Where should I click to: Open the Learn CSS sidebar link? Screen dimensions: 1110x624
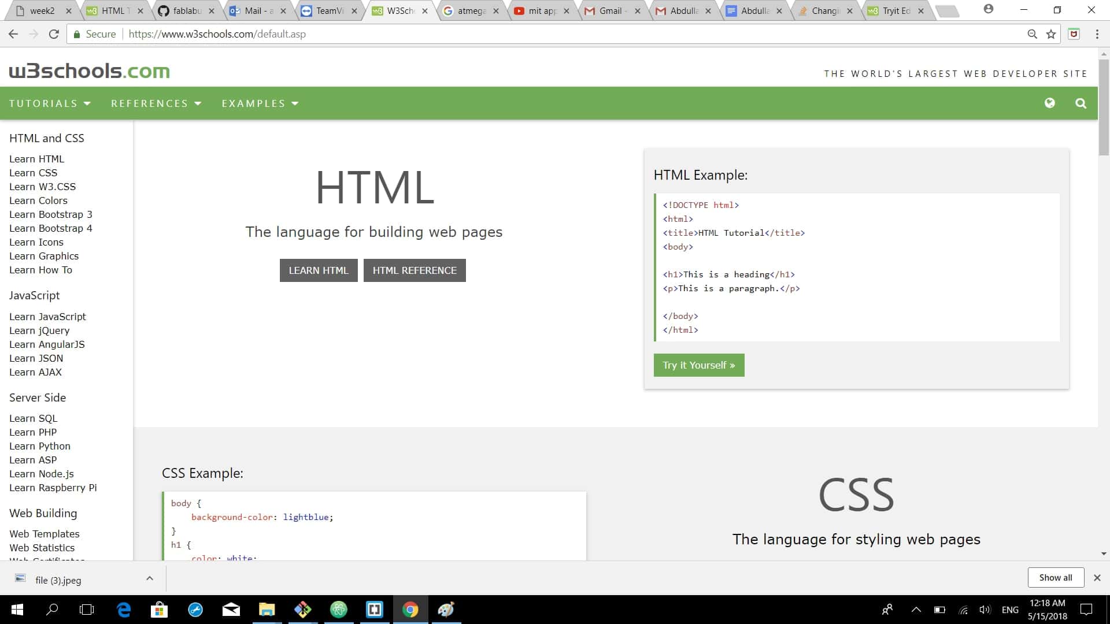(x=33, y=173)
